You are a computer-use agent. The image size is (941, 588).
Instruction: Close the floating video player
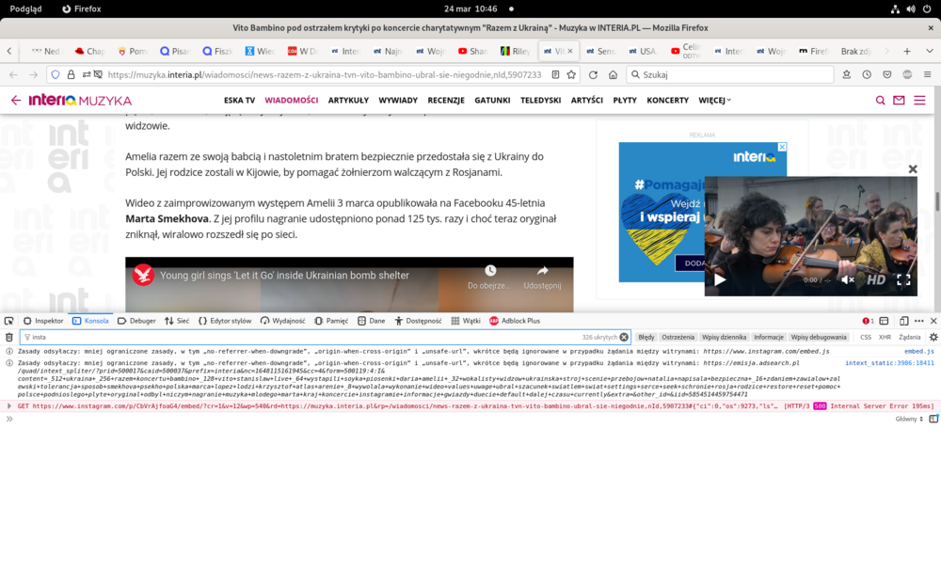point(913,169)
